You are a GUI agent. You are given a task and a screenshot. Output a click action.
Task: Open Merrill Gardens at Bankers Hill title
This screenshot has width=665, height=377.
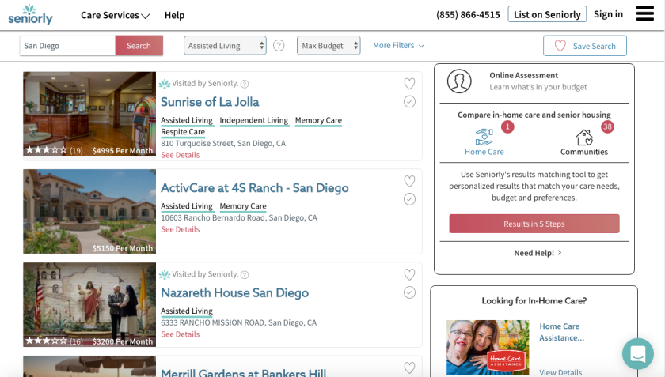(244, 372)
